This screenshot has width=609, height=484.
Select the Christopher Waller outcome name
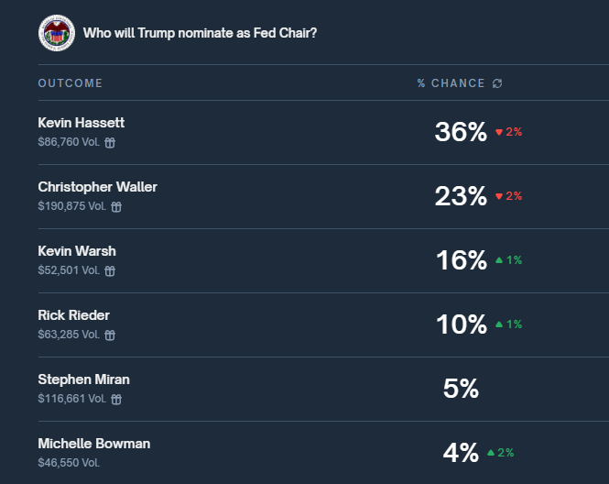(x=98, y=187)
